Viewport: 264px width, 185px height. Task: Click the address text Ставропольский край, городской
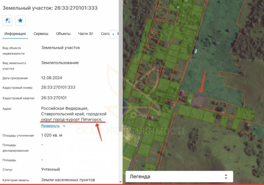point(74,114)
